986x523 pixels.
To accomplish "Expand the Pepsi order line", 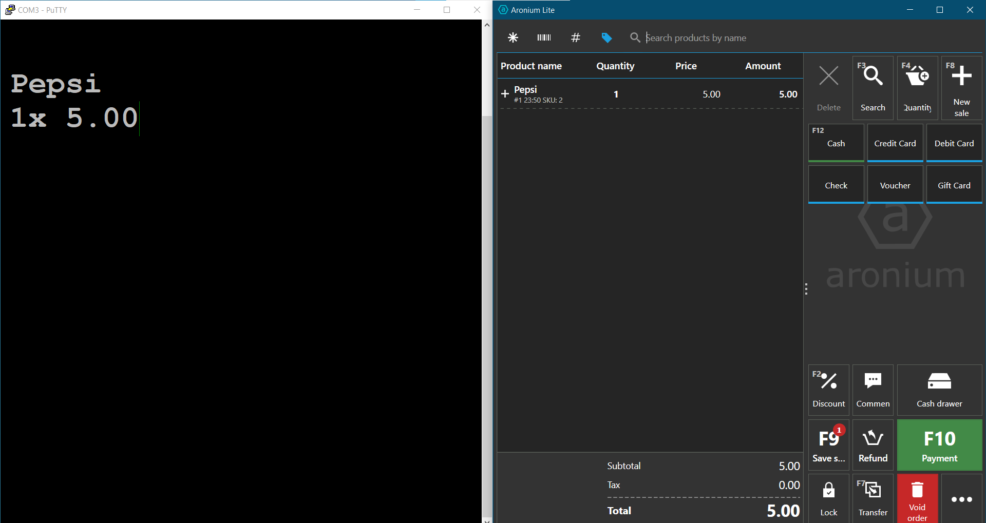I will pyautogui.click(x=505, y=94).
